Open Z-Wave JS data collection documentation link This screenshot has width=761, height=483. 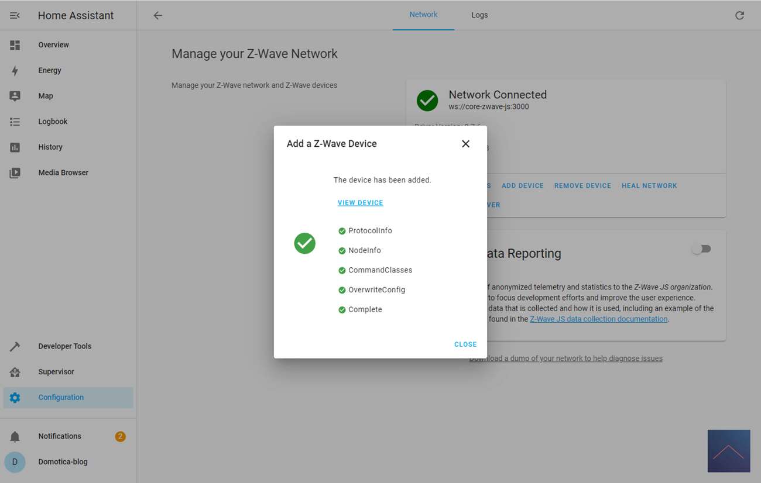click(598, 319)
